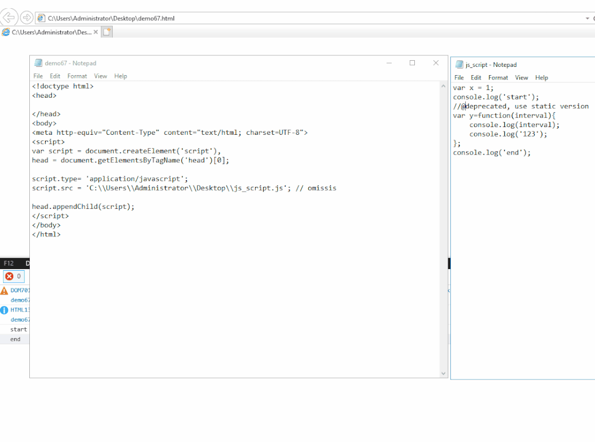Viewport: 595px width, 442px height.
Task: Select the browser tab C:\Users\Administrator\Des...
Action: (x=50, y=32)
